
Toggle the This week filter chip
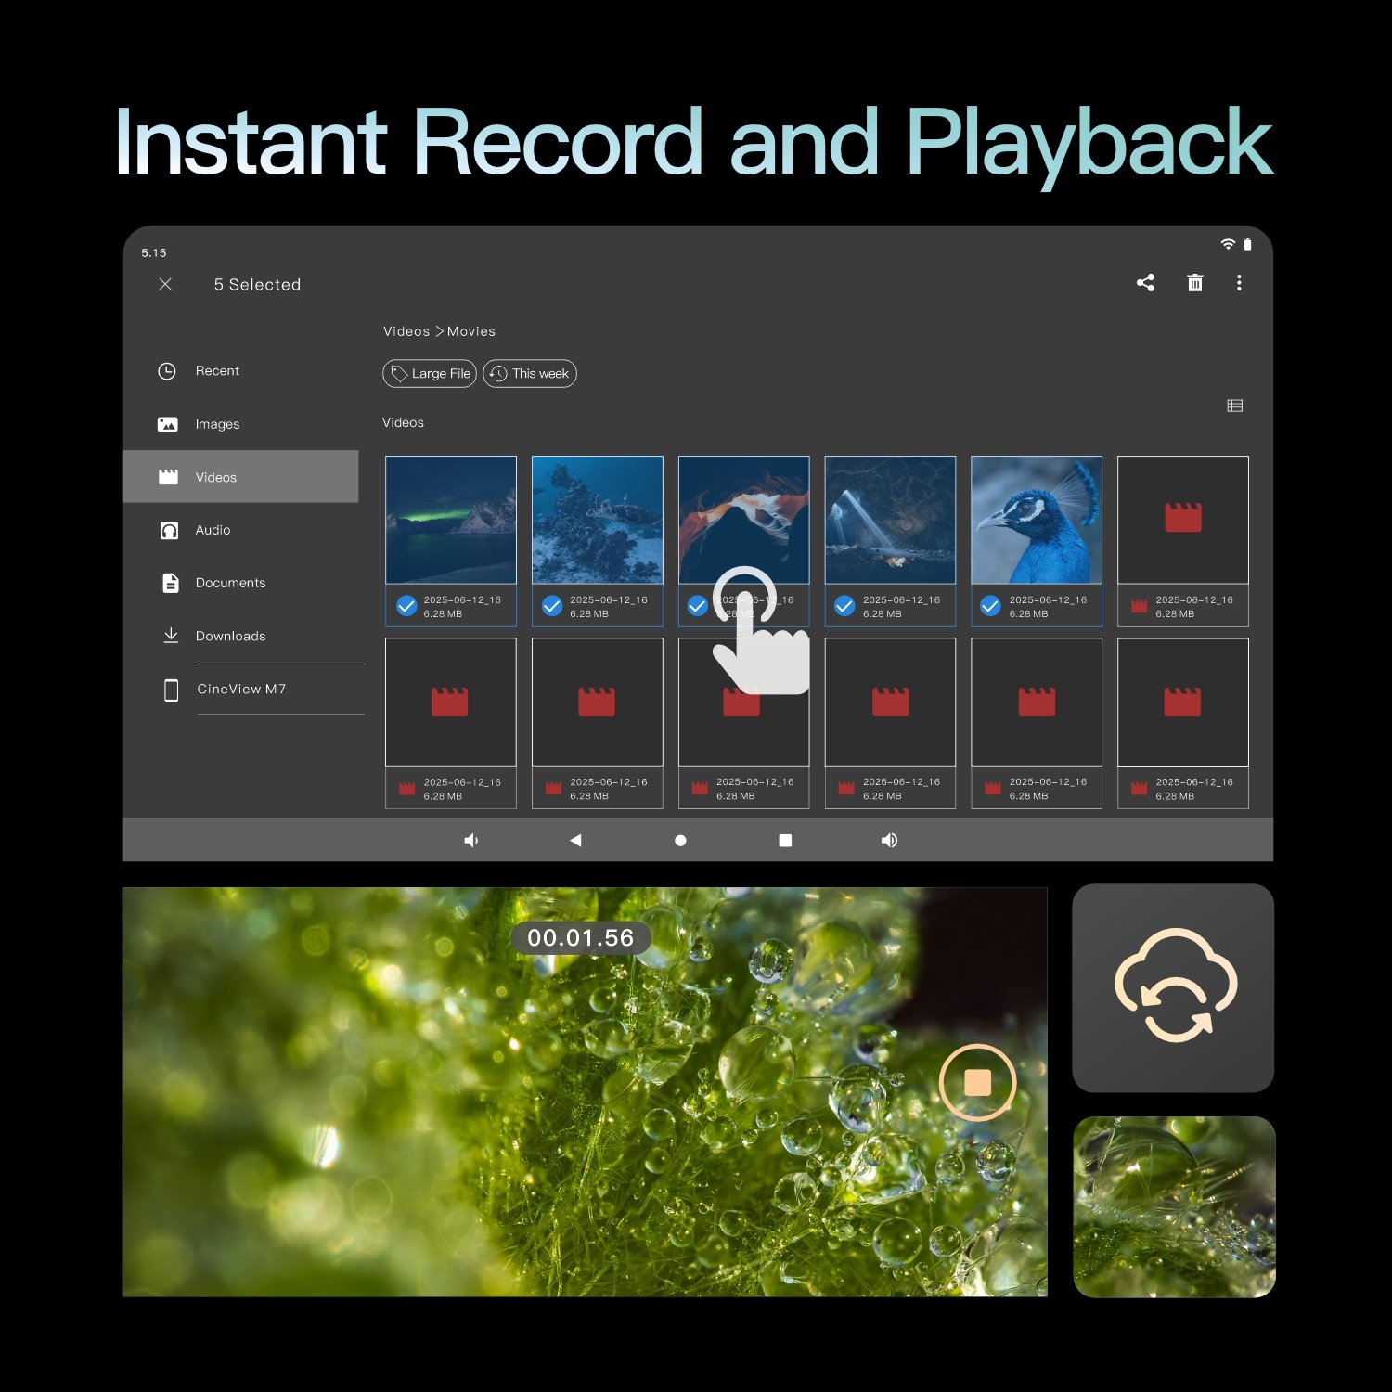click(530, 373)
